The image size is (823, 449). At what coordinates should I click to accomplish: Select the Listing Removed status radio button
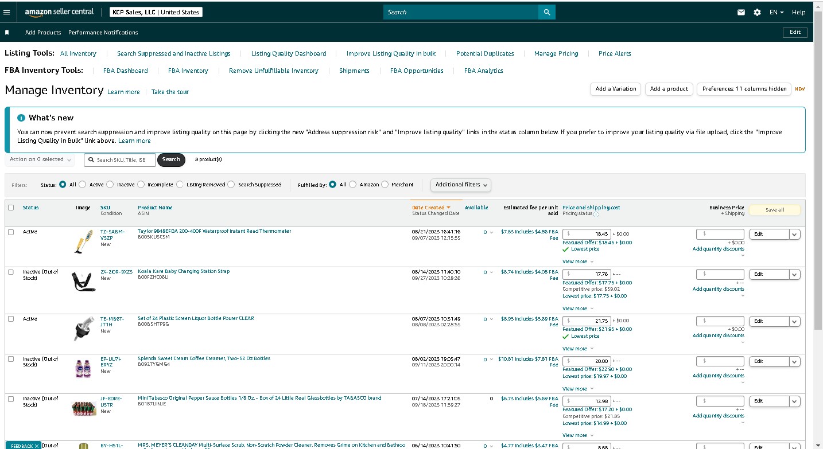(x=180, y=185)
